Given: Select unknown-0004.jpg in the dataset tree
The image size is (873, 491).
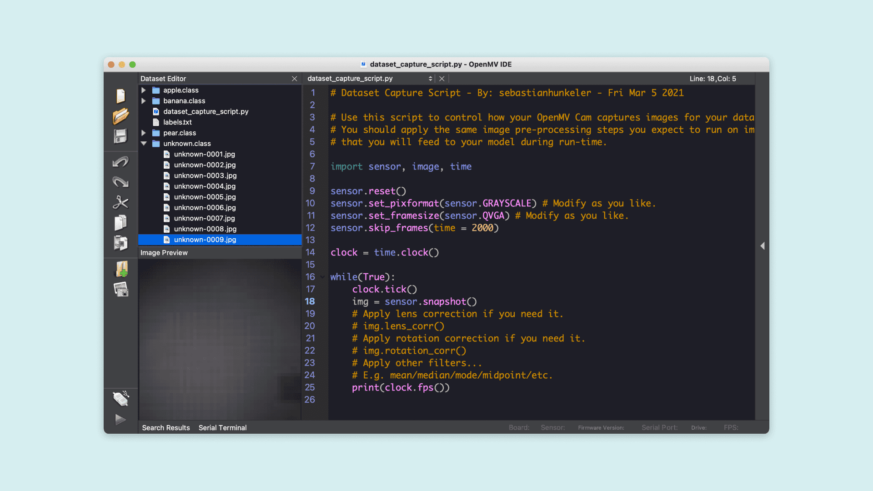Looking at the screenshot, I should point(205,186).
